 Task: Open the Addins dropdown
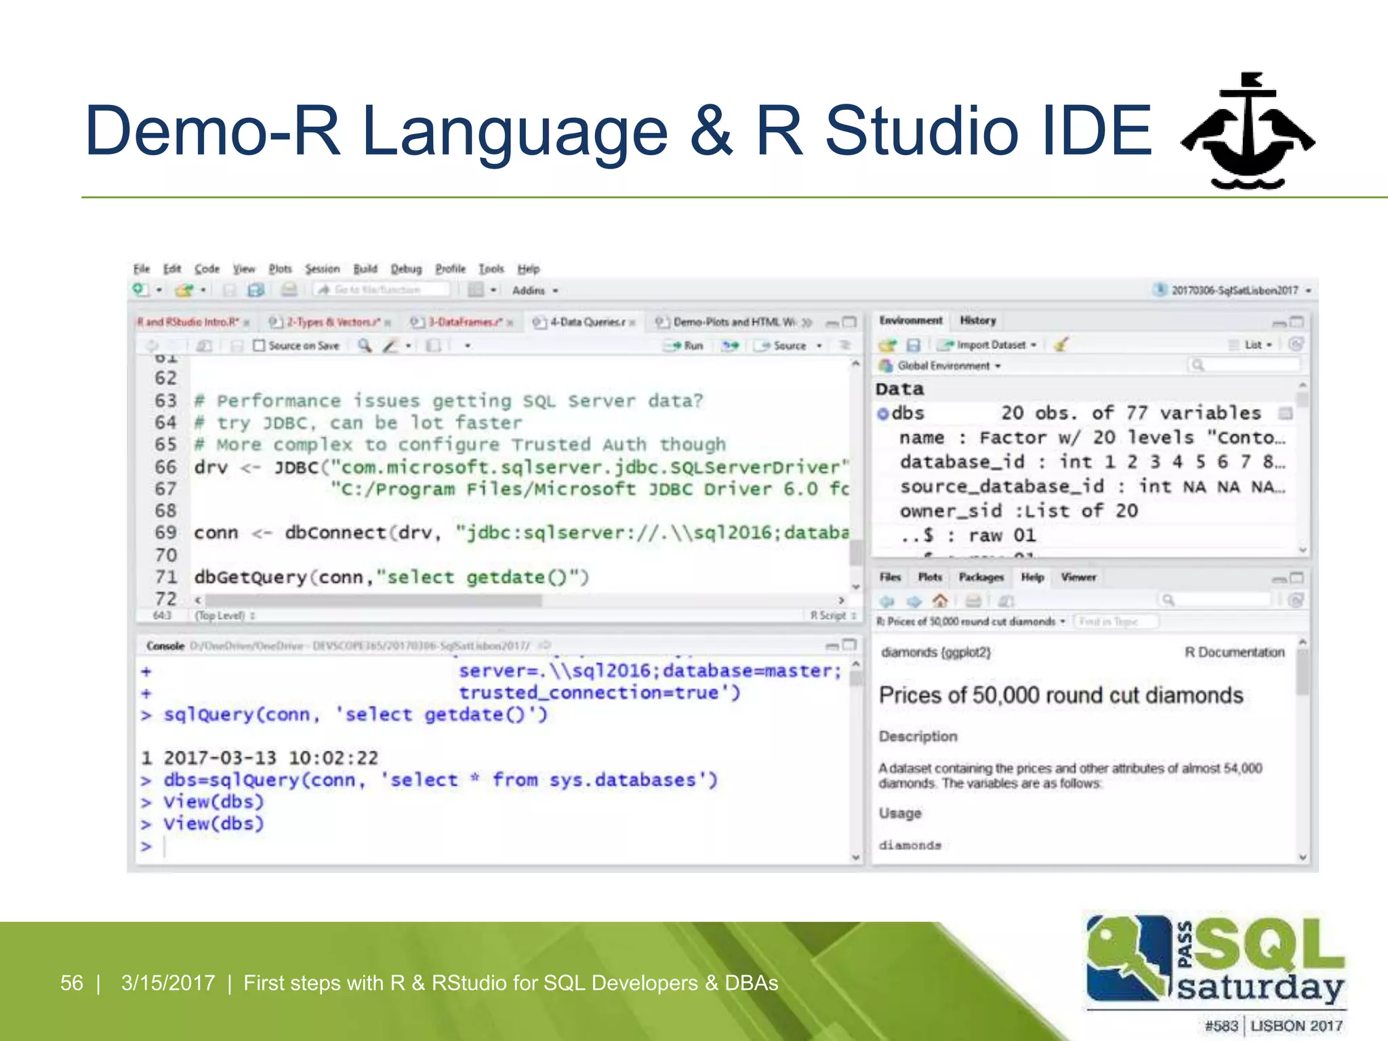click(535, 290)
